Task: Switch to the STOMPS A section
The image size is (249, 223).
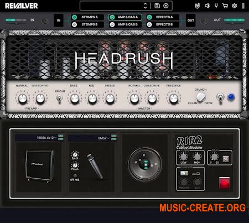Action: pos(90,17)
